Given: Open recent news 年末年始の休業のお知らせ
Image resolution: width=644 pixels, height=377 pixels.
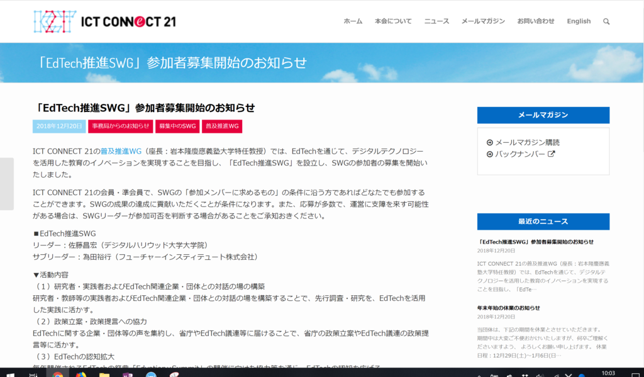Looking at the screenshot, I should (x=508, y=308).
